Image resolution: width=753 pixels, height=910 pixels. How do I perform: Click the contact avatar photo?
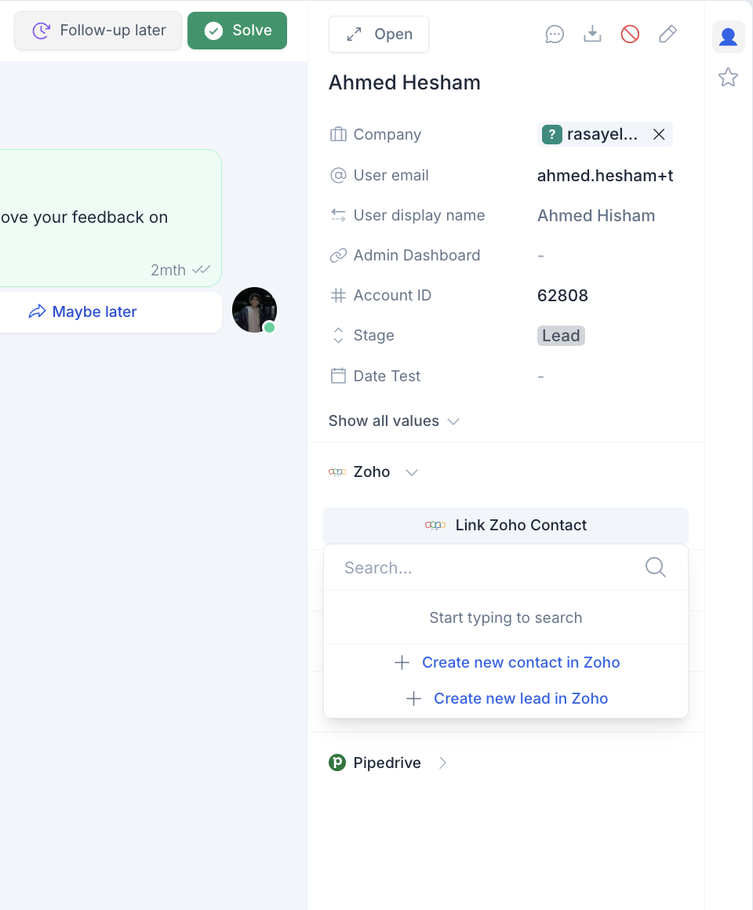(254, 310)
